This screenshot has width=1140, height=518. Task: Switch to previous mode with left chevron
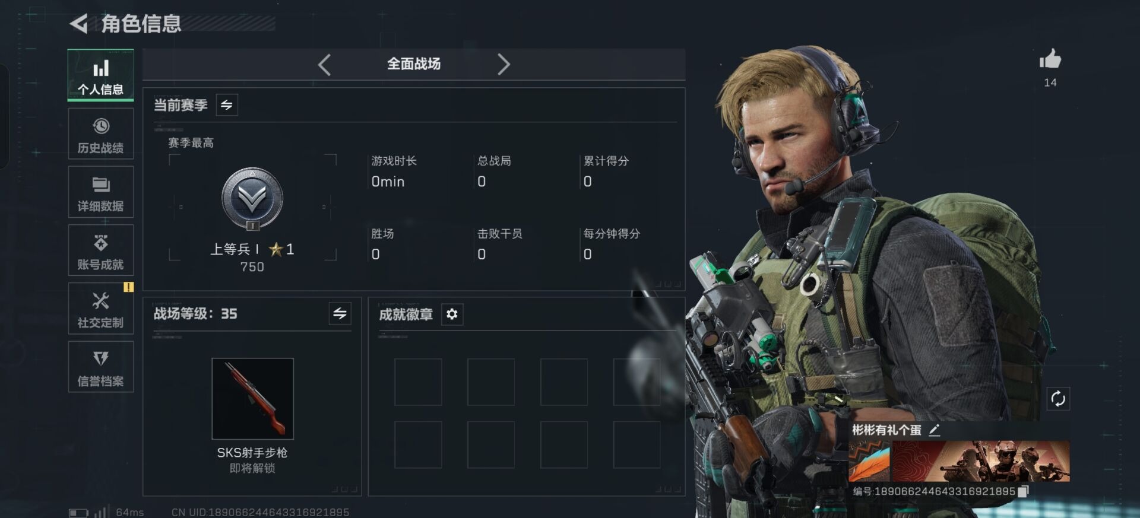click(324, 64)
